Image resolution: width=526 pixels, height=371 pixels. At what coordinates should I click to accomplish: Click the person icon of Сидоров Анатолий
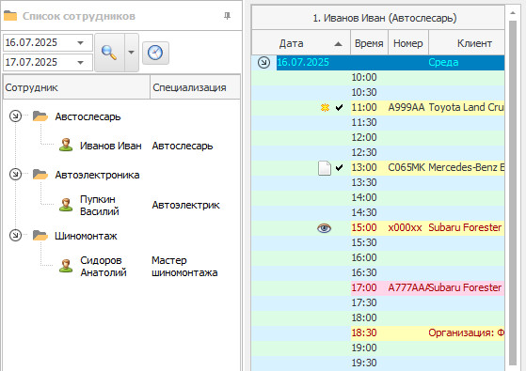tap(66, 266)
